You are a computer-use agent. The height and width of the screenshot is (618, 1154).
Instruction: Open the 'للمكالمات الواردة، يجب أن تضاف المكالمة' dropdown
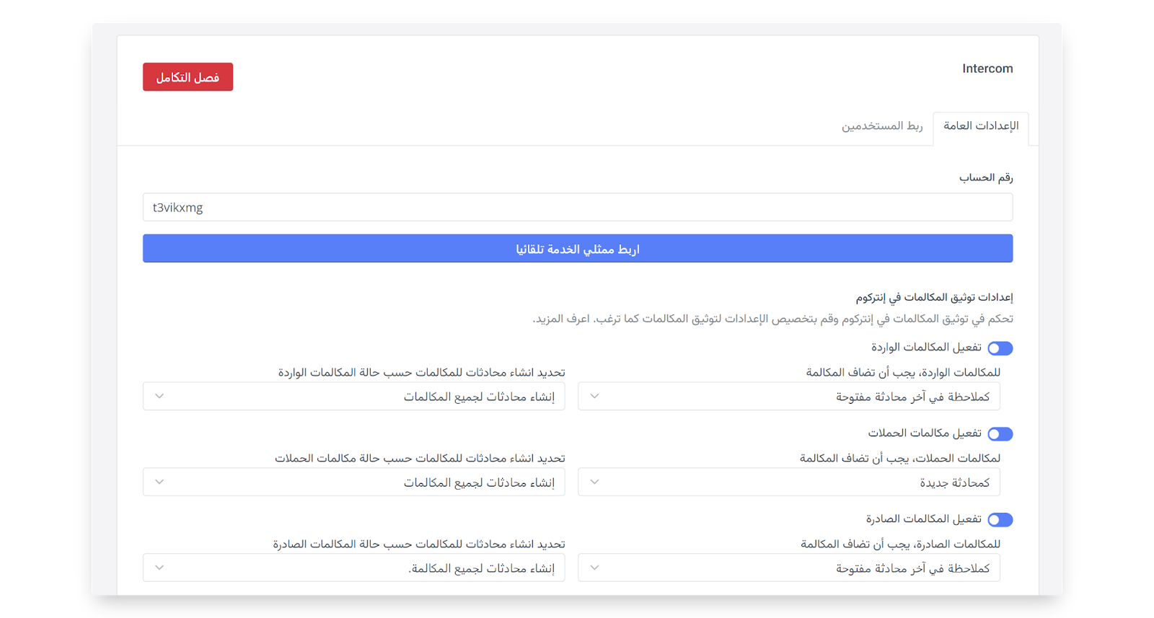[x=789, y=397]
